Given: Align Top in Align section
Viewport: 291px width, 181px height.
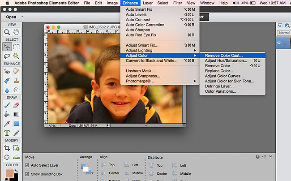Looking at the screenshot, I should [108, 165].
